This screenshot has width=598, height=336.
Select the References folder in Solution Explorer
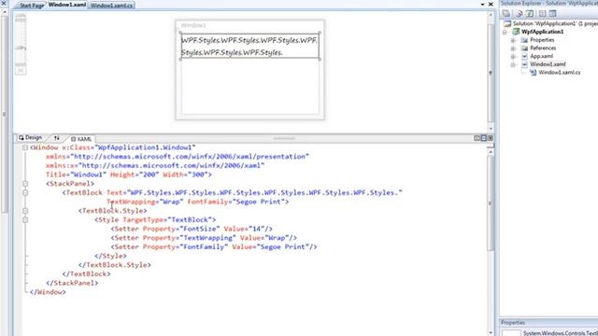(542, 48)
